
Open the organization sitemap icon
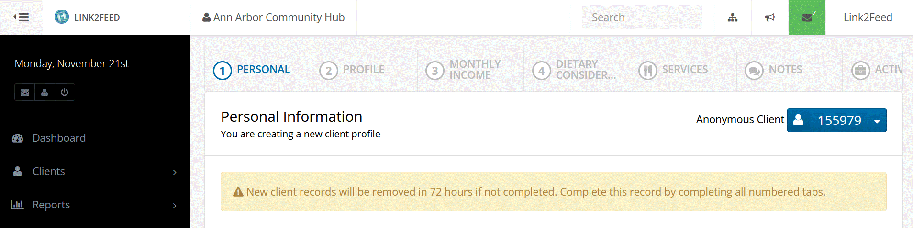point(733,18)
